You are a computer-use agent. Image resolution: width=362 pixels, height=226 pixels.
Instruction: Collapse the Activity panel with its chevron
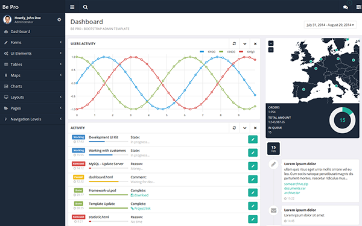click(x=245, y=128)
